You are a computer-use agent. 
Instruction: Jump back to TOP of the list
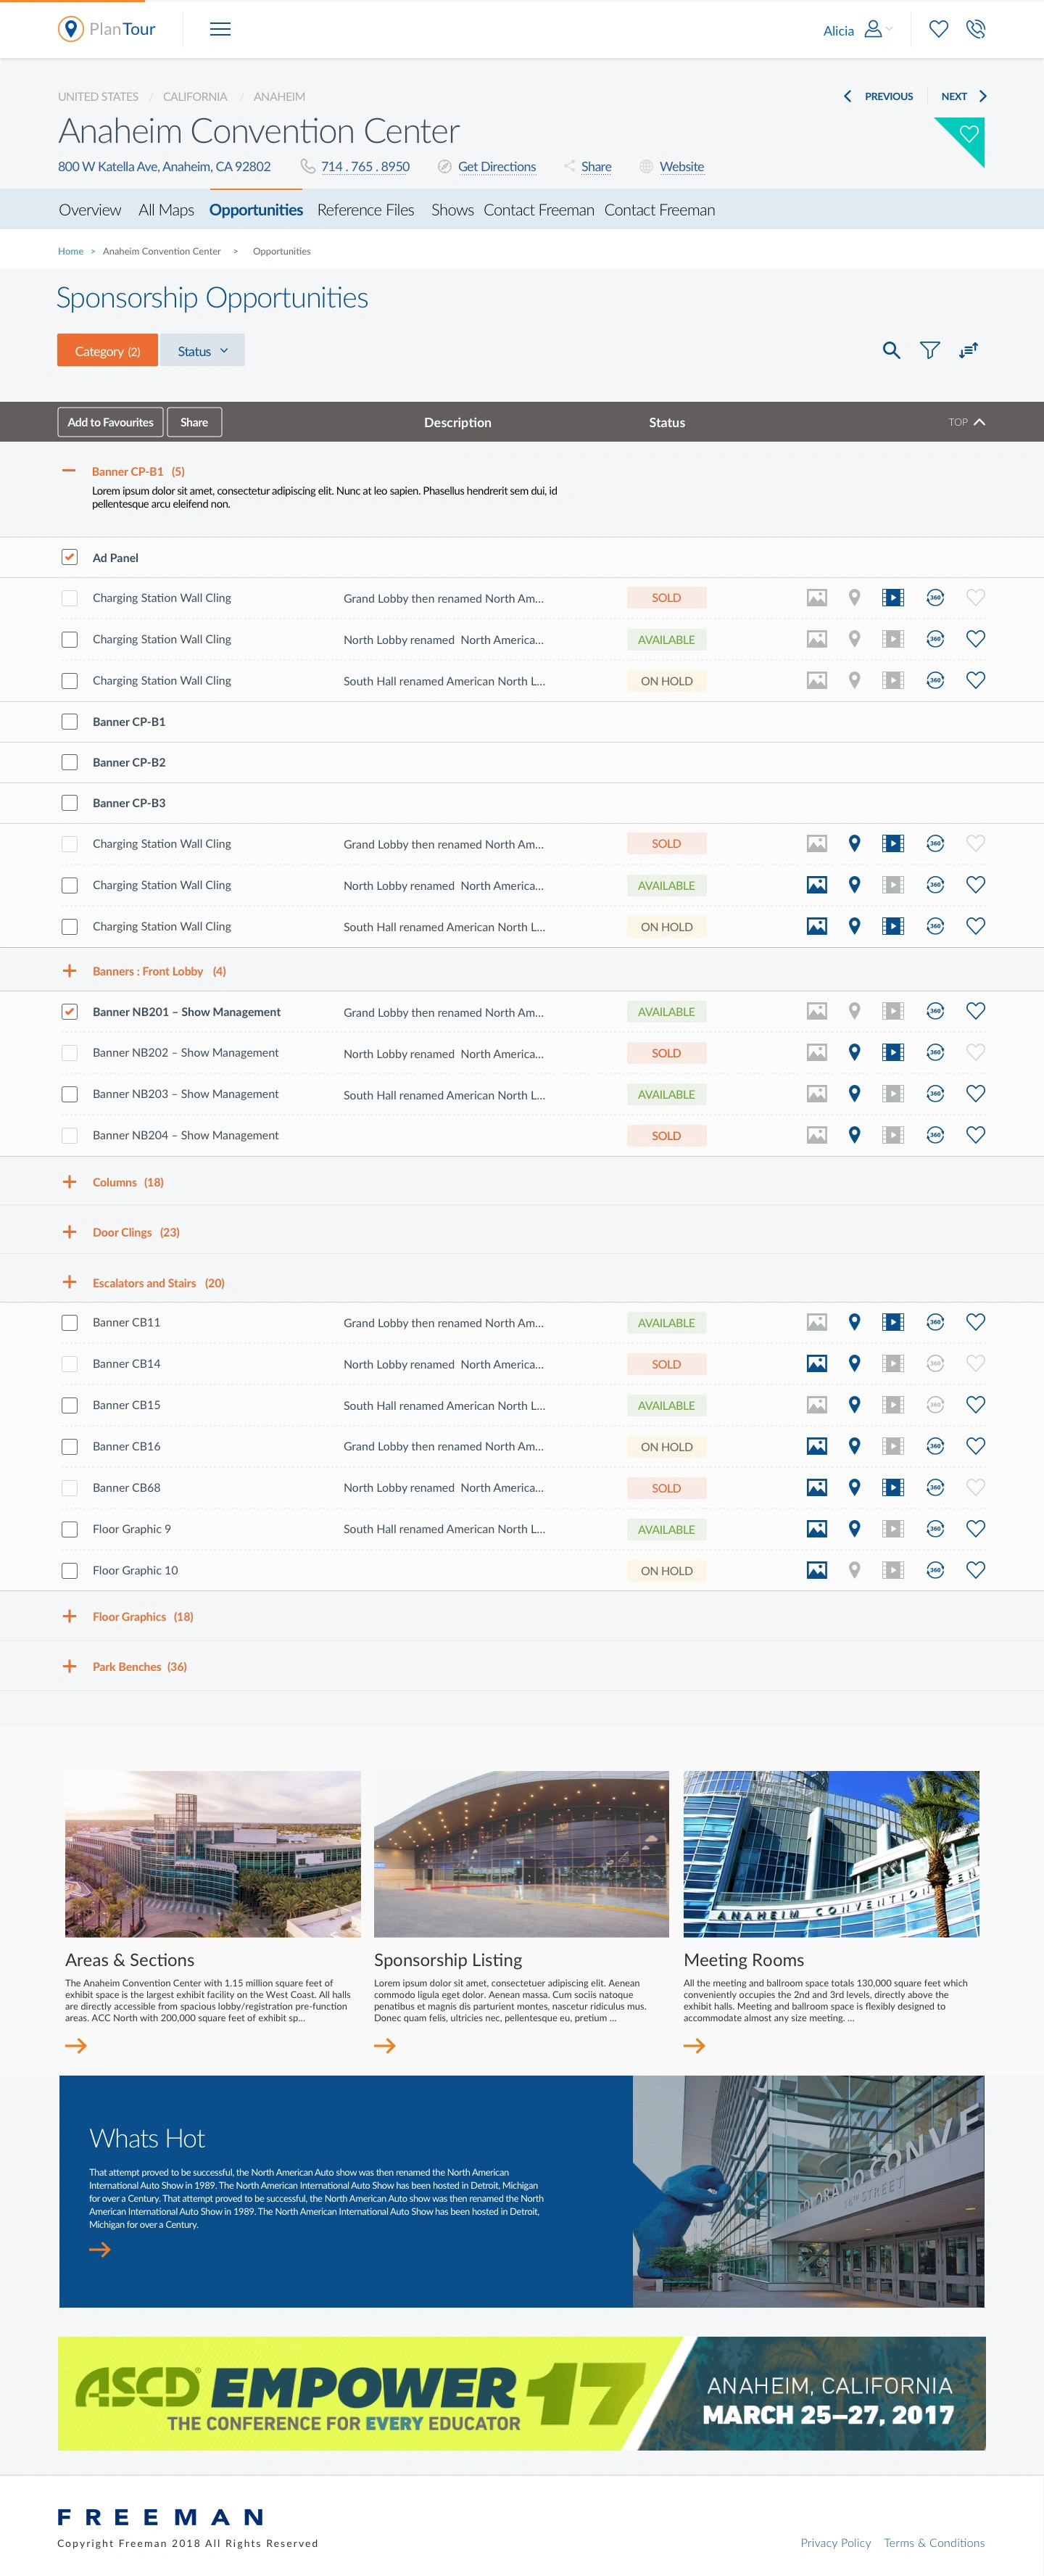966,422
